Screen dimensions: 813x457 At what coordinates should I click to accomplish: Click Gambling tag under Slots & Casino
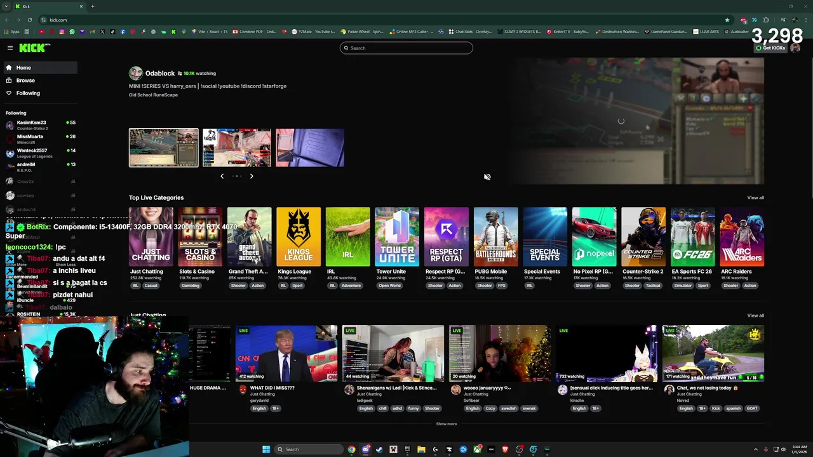pyautogui.click(x=191, y=286)
